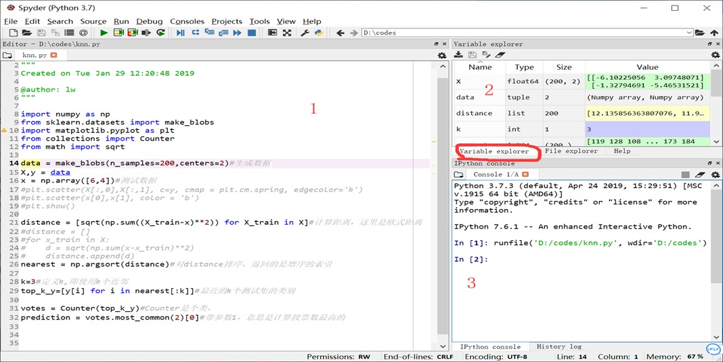Click the @ symbol finder icon
The width and height of the screenshot is (723, 362).
[x=83, y=32]
